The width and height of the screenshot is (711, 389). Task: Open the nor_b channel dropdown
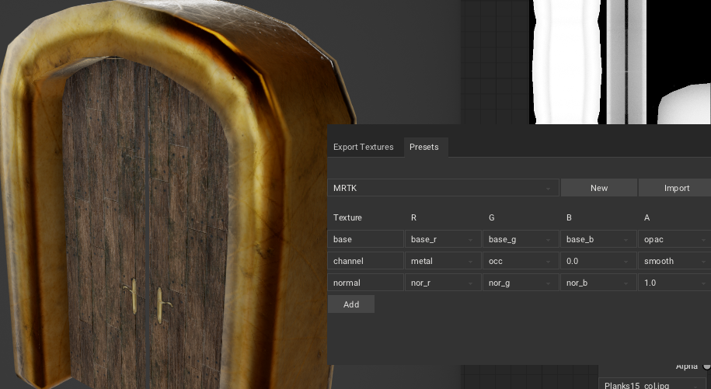[598, 283]
